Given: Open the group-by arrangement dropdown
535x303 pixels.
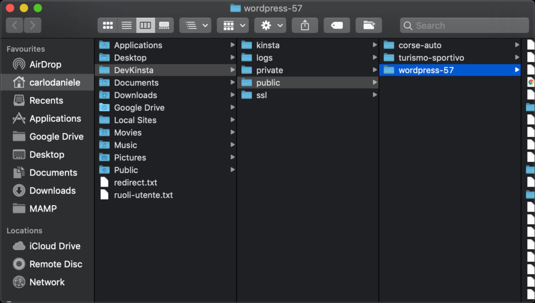Looking at the screenshot, I should coord(195,25).
